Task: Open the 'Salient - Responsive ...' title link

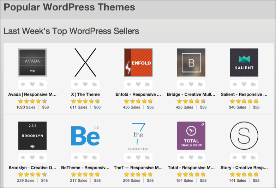Action: [x=244, y=94]
